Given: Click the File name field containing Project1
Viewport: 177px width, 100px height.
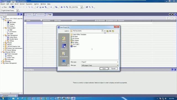Looking at the screenshot, I should pyautogui.click(x=99, y=62).
